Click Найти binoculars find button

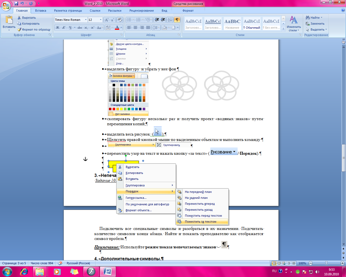(x=314, y=18)
